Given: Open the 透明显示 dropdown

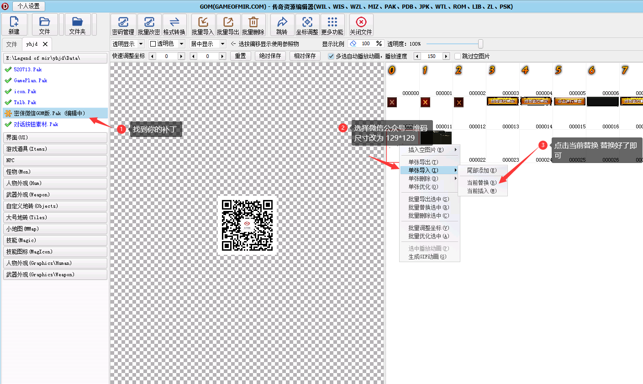Looking at the screenshot, I should point(128,44).
